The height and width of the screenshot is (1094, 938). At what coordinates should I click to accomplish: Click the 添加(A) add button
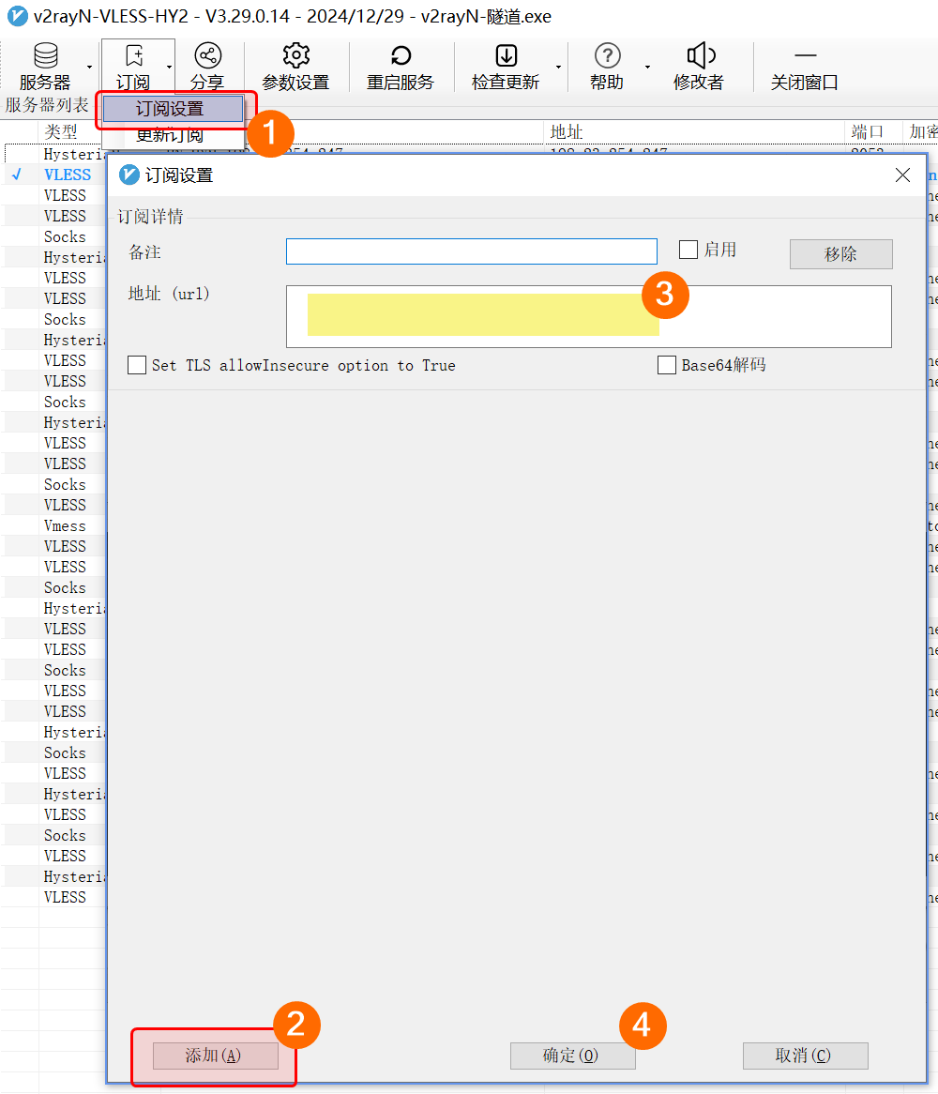(216, 1056)
